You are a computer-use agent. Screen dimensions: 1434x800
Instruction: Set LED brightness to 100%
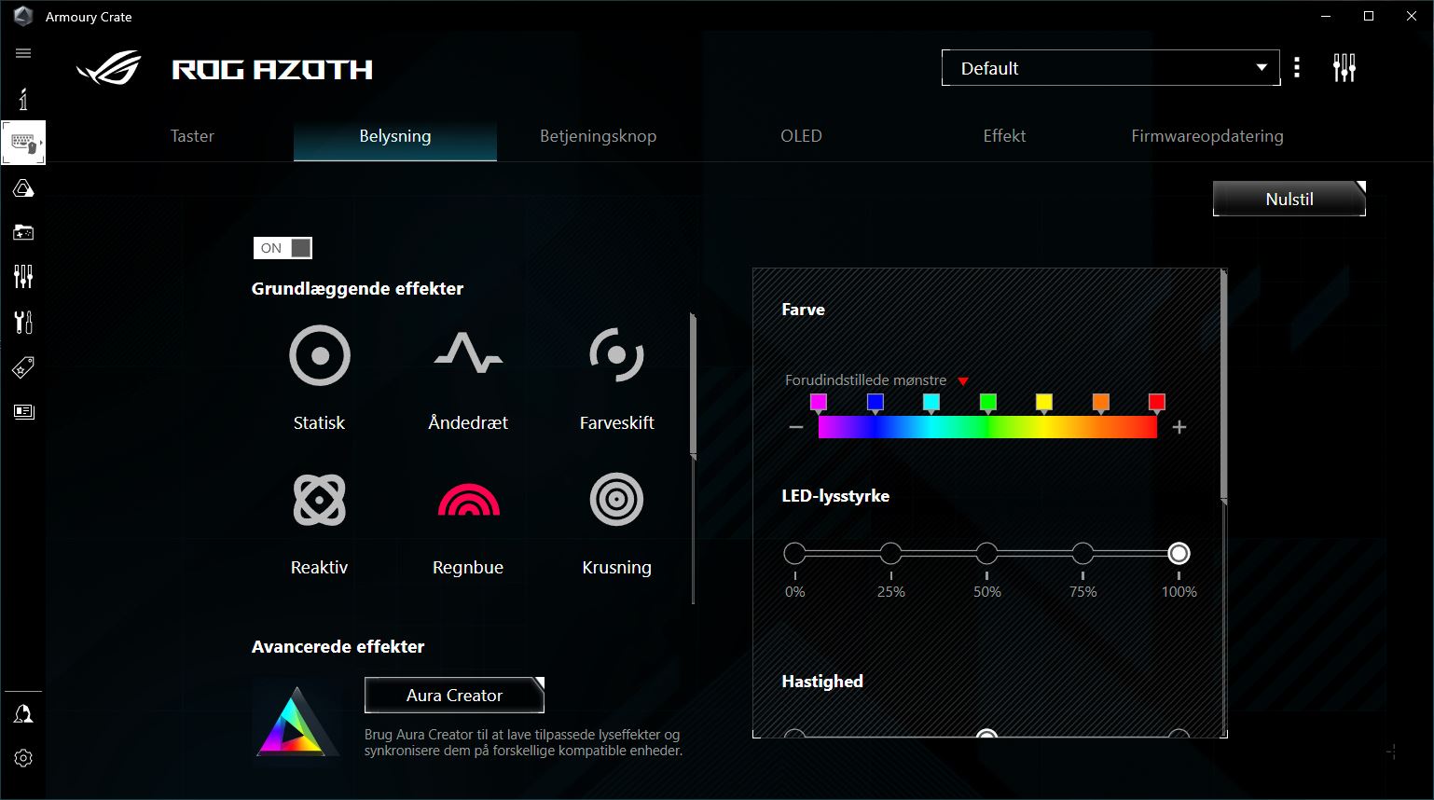(x=1179, y=554)
